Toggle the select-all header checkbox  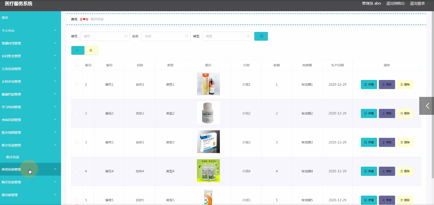77,65
